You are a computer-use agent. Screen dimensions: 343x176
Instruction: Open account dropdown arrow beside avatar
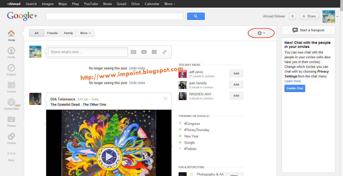click(x=337, y=17)
